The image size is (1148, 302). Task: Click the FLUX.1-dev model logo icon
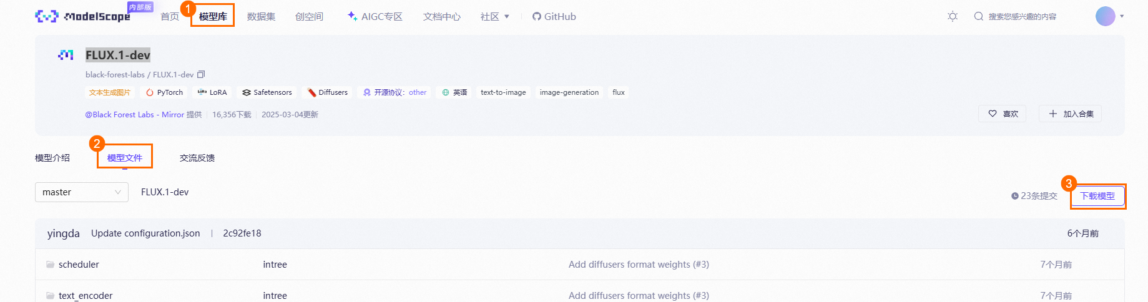click(66, 55)
